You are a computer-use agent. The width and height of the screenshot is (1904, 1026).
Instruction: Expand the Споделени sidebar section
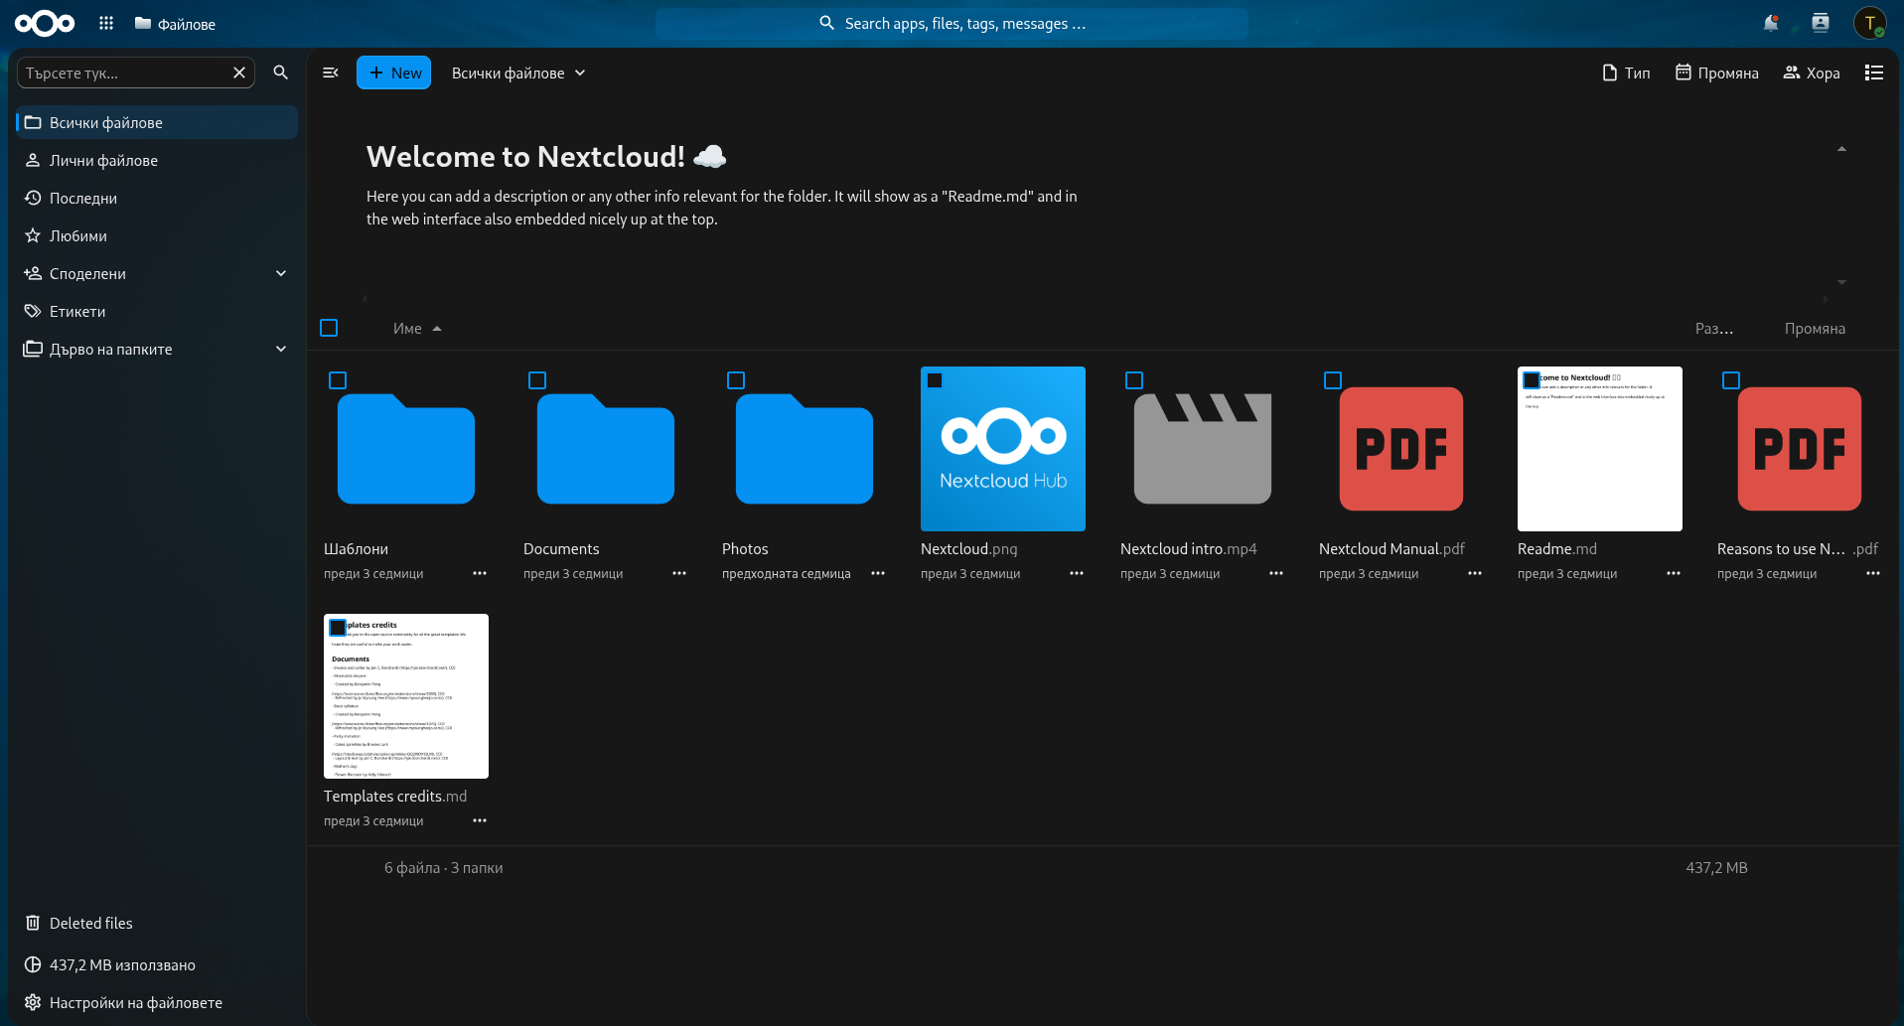click(281, 273)
